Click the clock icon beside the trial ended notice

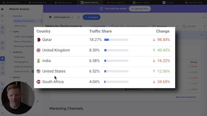pyautogui.click(x=101, y=9)
